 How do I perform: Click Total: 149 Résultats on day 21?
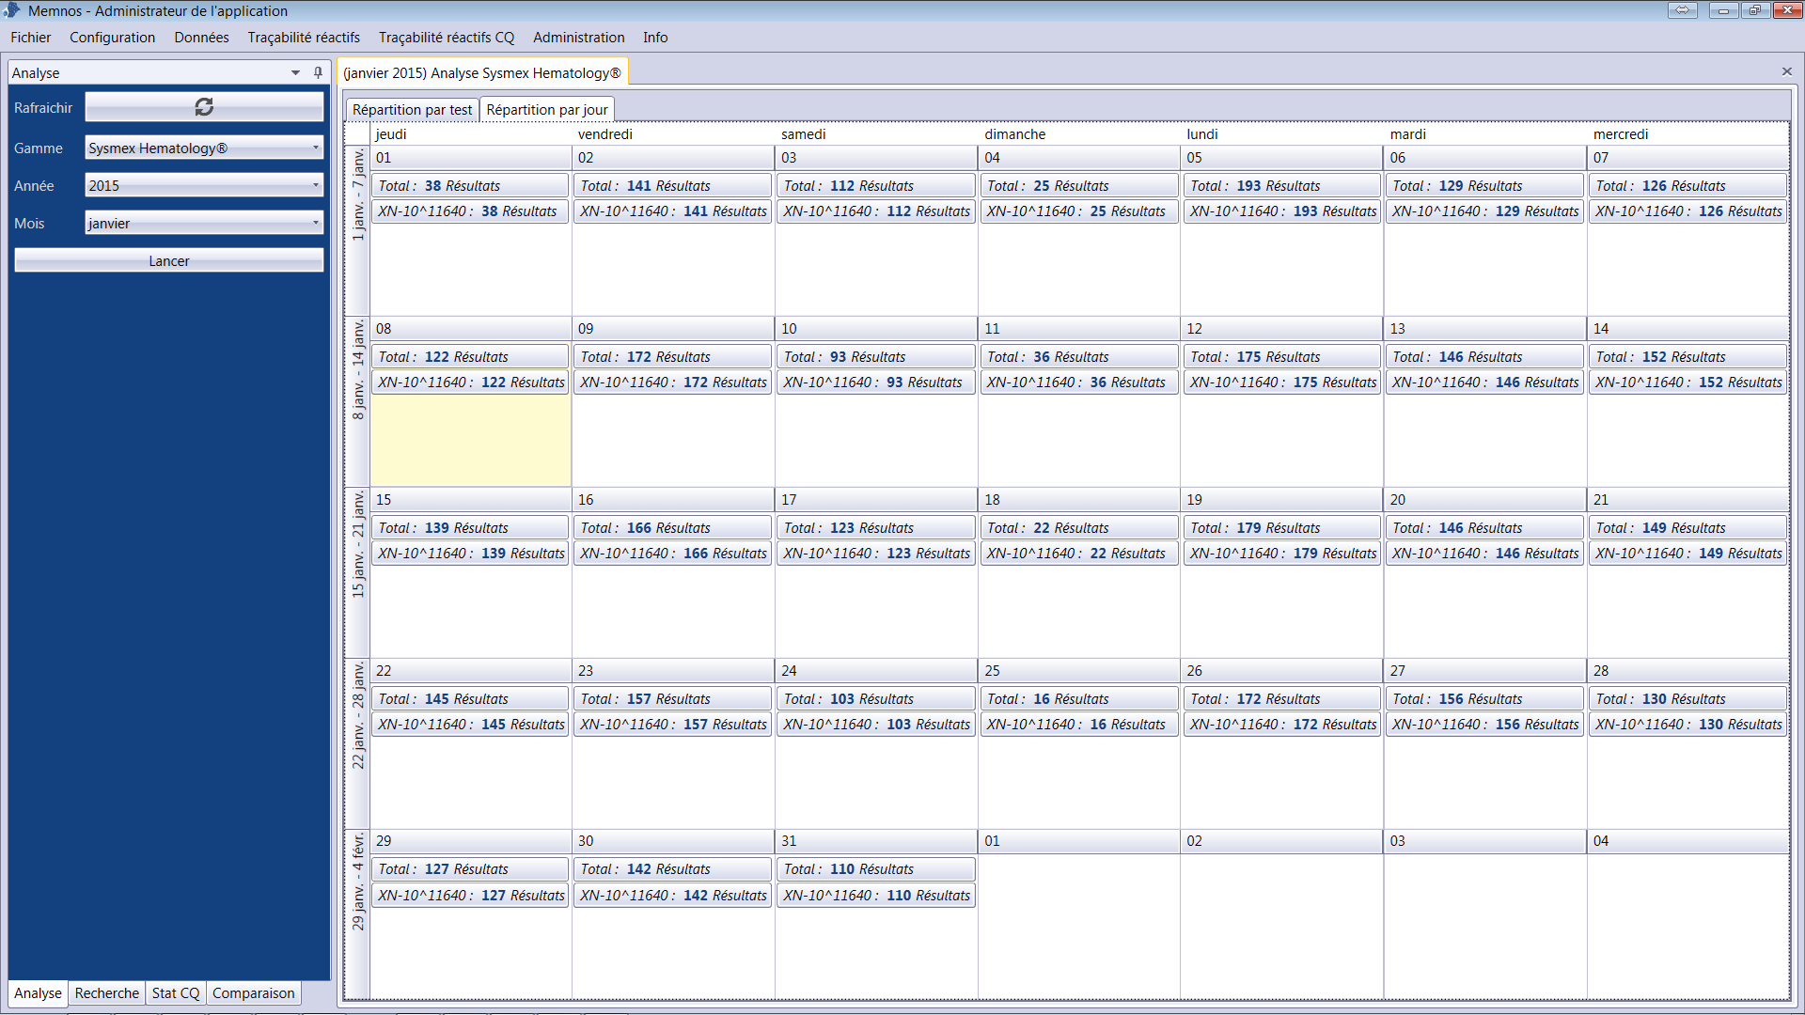[1688, 527]
